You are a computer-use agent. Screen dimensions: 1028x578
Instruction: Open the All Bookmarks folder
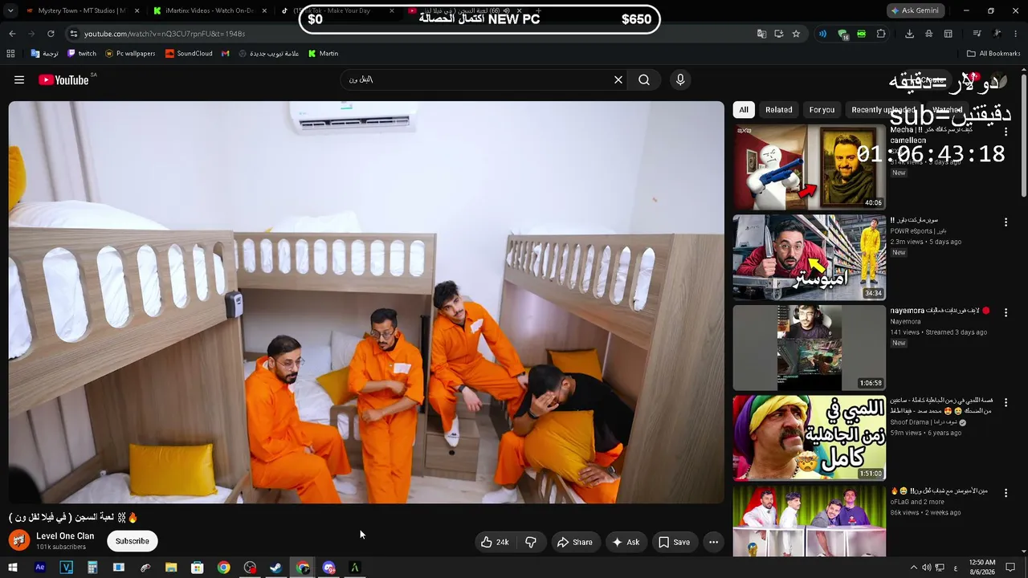[993, 54]
